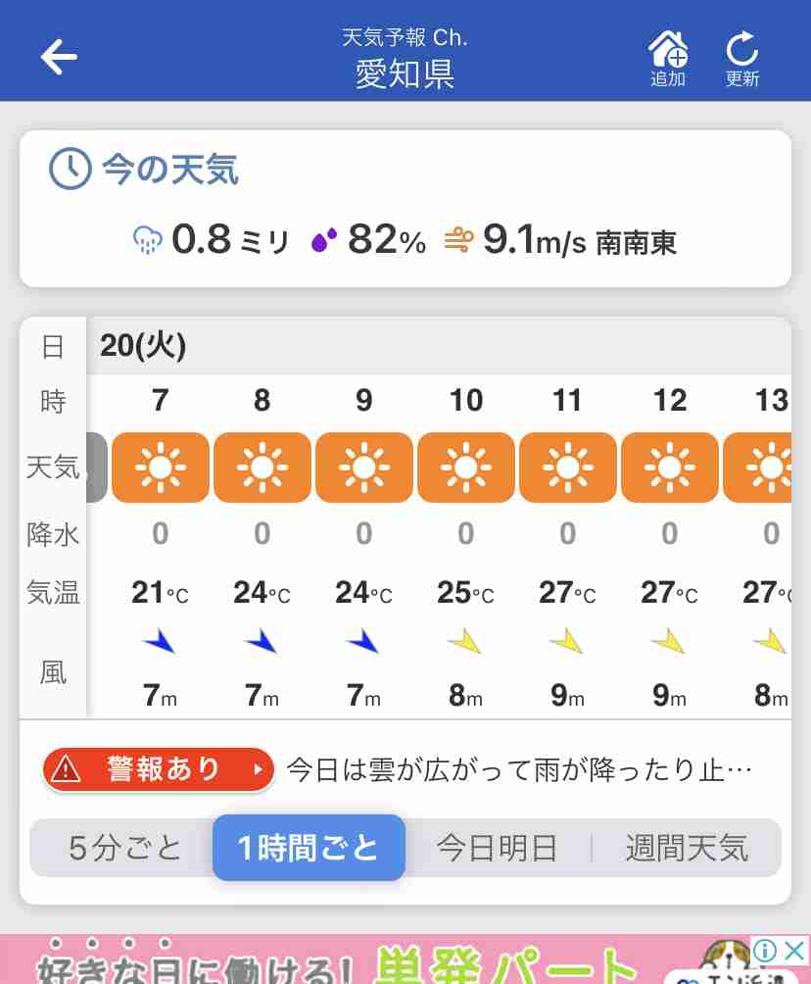Switch to the 5分ごと tab
This screenshot has width=811, height=984.
tap(124, 848)
